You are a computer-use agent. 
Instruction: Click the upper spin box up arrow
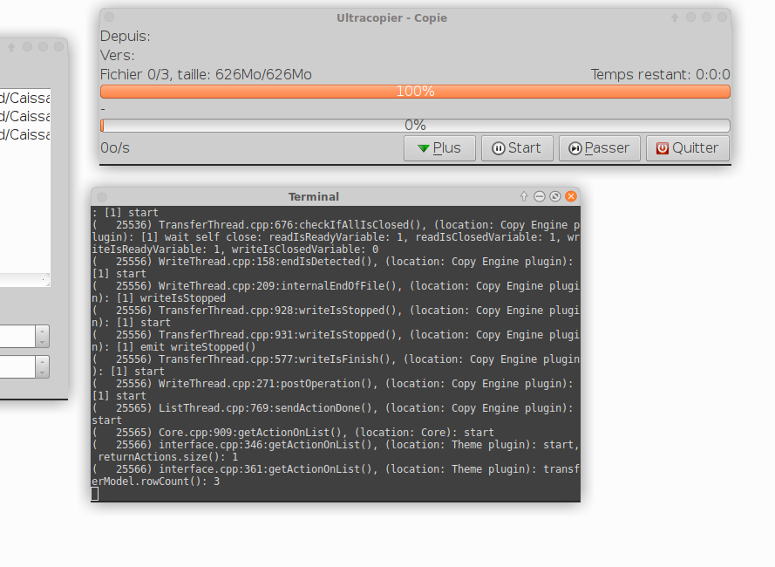click(x=43, y=331)
